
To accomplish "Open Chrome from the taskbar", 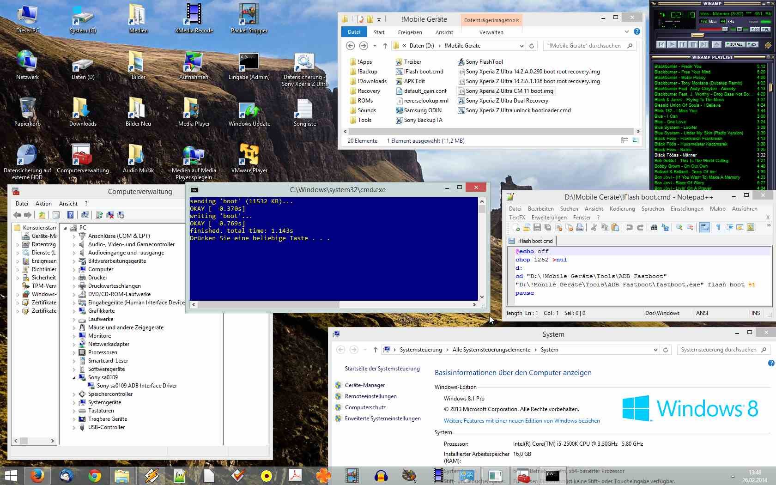I will point(94,475).
